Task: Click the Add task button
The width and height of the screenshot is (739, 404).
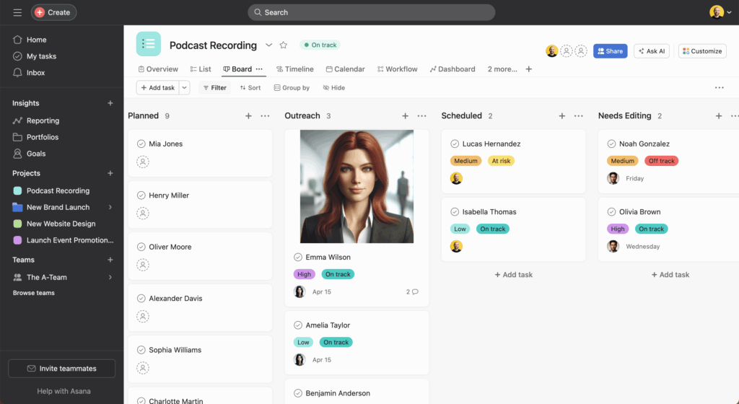Action: [x=157, y=87]
